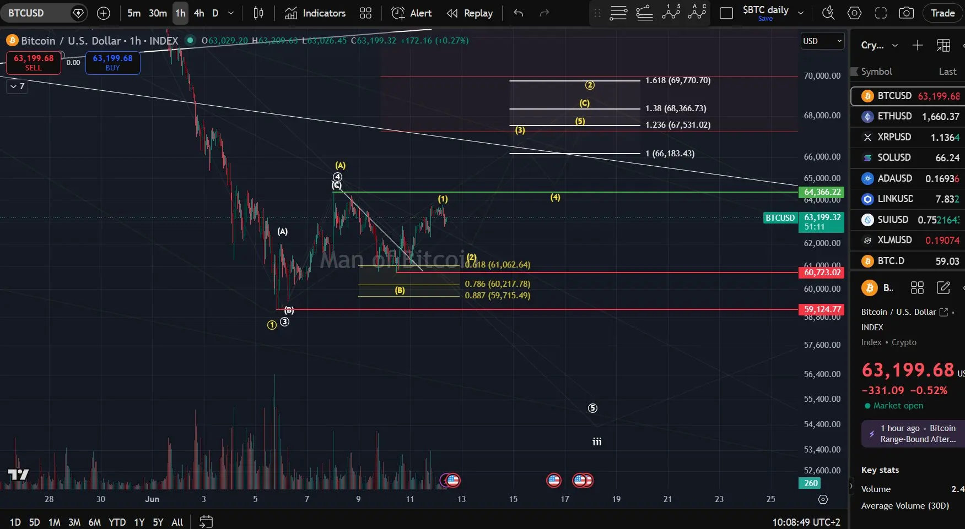The image size is (965, 529).
Task: Start bar Replay mode
Action: (x=470, y=13)
